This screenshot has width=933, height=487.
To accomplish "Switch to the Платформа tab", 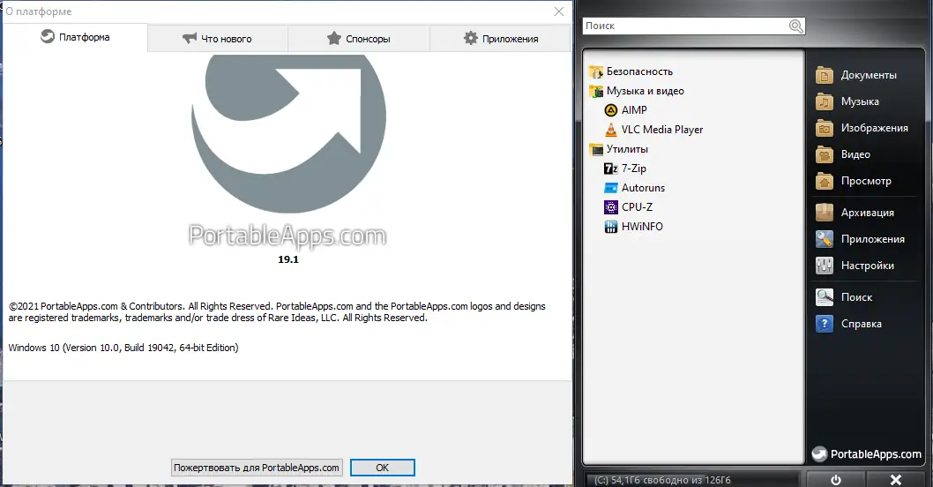I will 76,38.
